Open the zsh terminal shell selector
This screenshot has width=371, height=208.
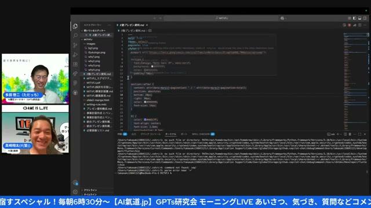coord(331,134)
